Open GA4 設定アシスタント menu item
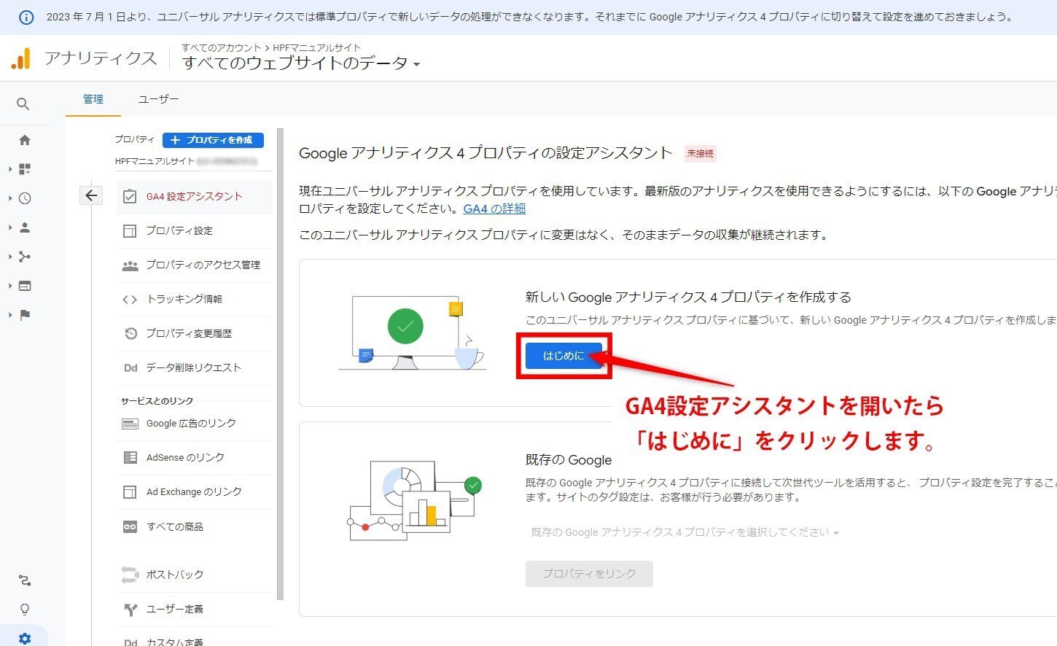 point(194,196)
